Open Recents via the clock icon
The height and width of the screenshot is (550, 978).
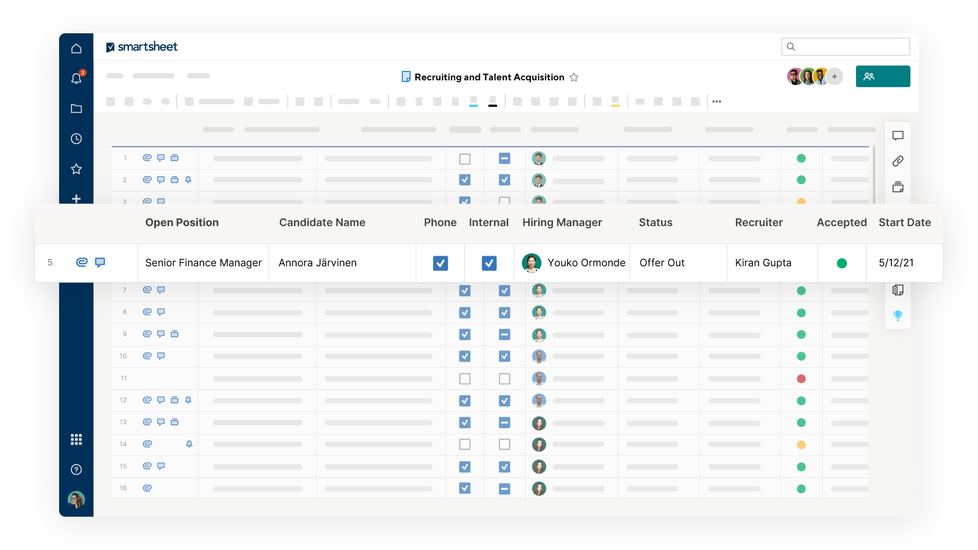[x=76, y=139]
